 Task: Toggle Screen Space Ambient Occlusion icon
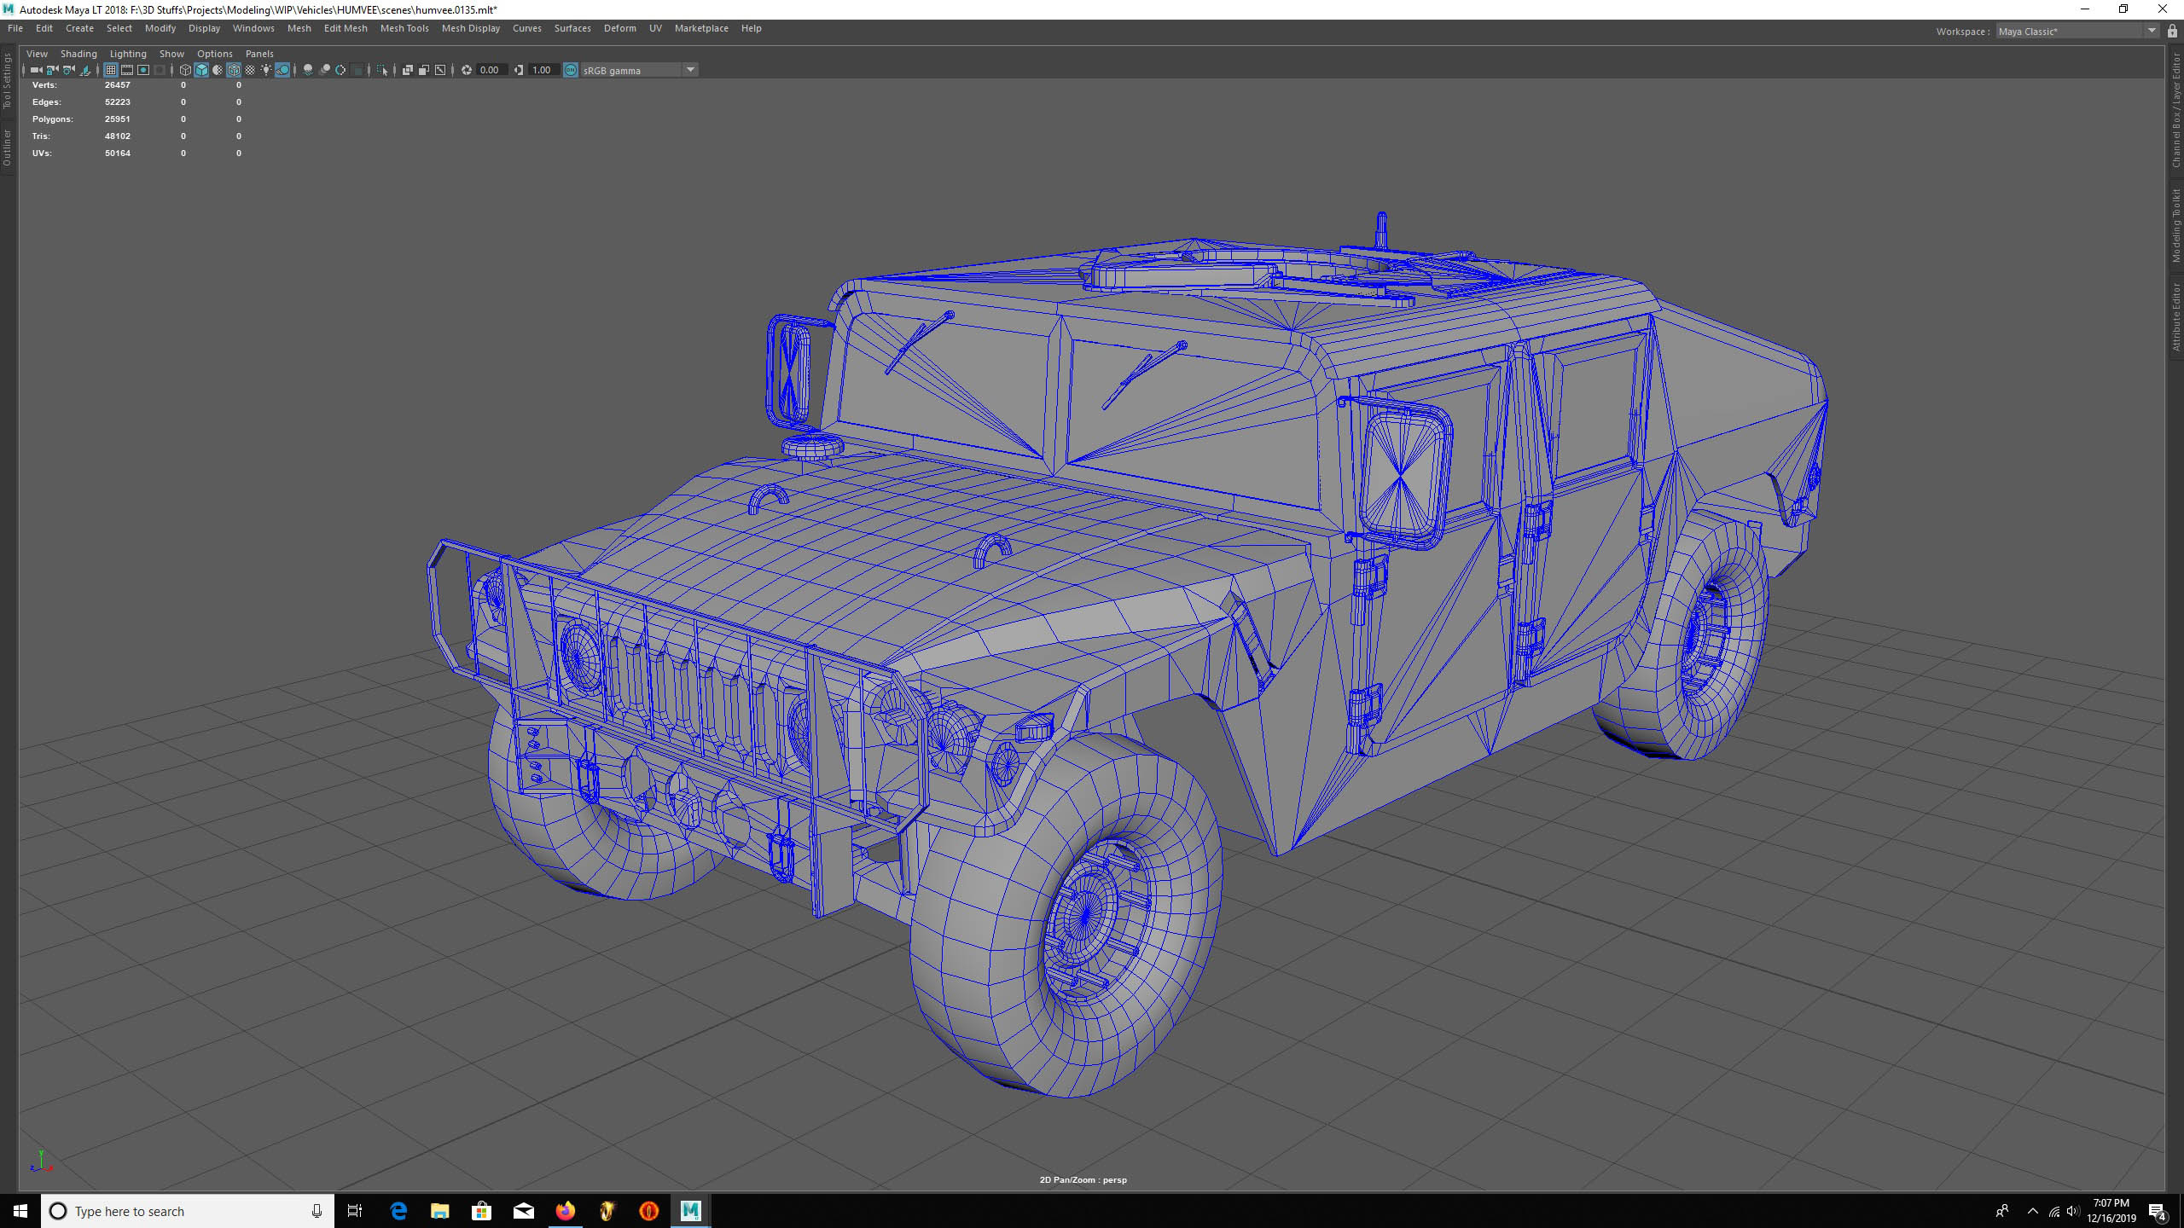coord(308,70)
